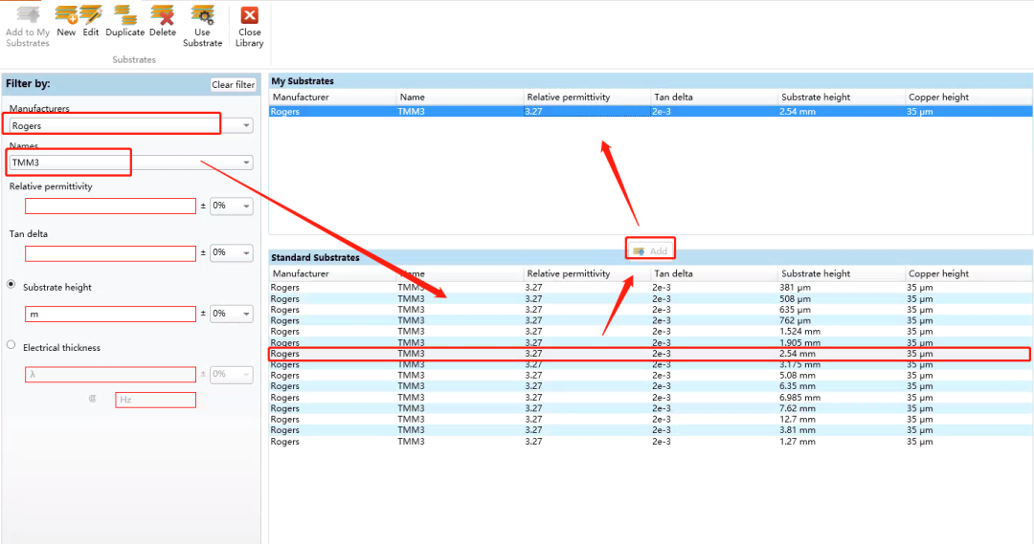Click the Relative permittivity input field

coord(110,207)
